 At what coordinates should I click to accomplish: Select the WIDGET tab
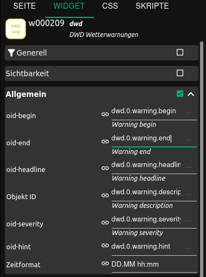69,6
